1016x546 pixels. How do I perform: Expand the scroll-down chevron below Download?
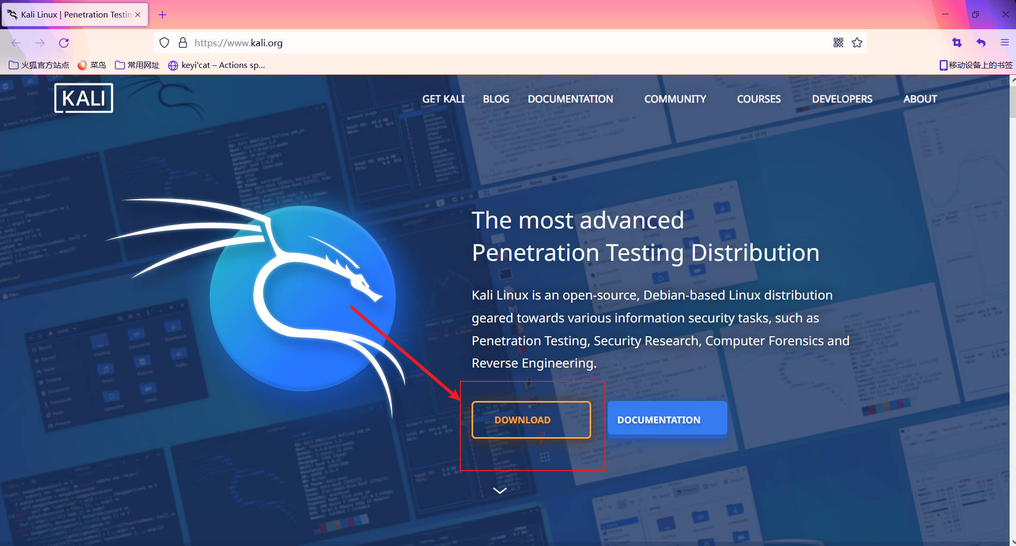(x=500, y=490)
